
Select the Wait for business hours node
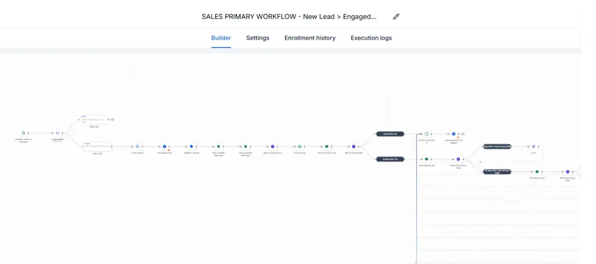272,146
